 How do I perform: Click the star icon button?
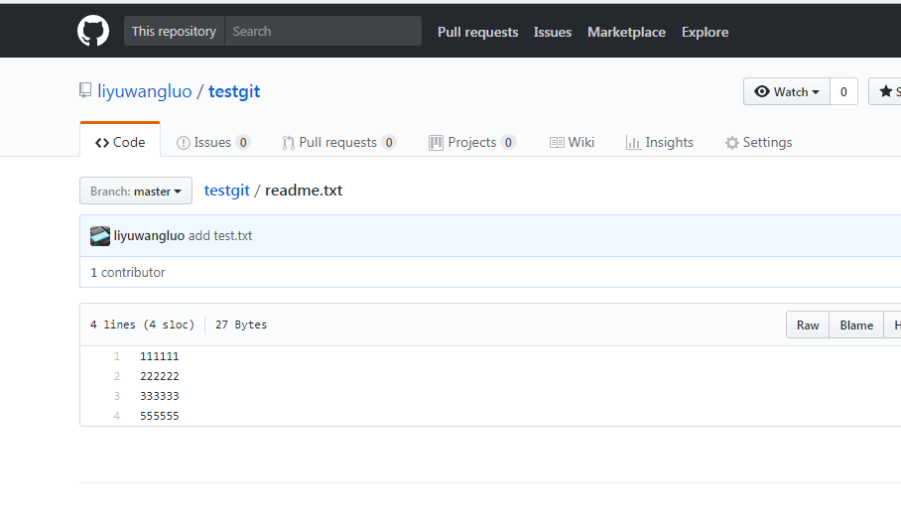point(885,91)
